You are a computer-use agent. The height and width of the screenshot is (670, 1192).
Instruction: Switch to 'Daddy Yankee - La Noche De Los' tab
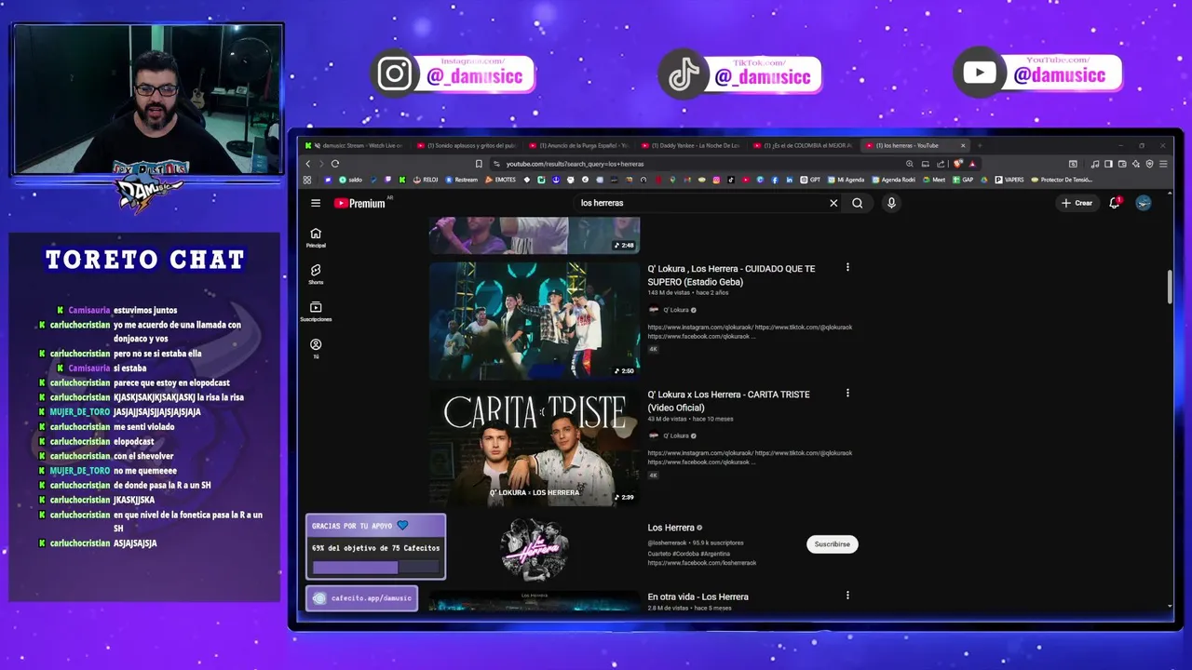tap(690, 145)
